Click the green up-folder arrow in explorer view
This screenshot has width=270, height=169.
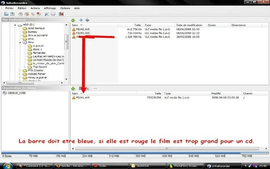(74, 20)
